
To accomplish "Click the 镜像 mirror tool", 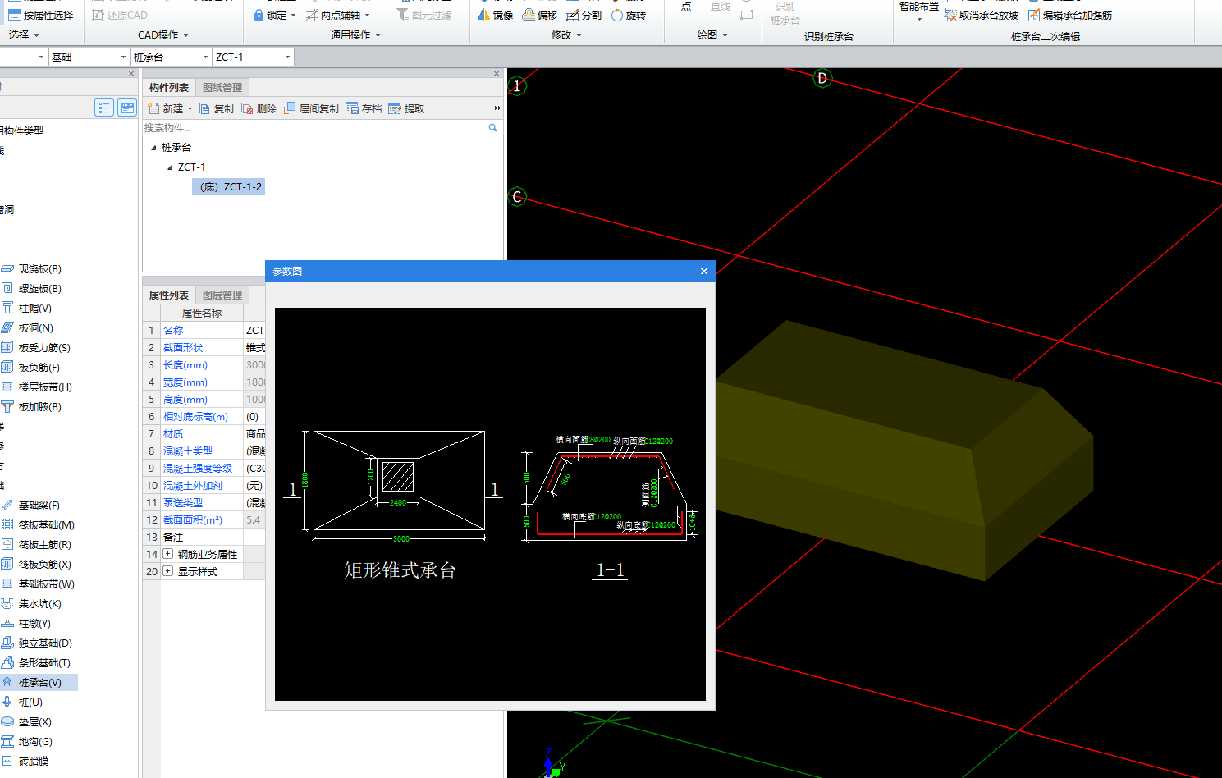I will coord(495,15).
